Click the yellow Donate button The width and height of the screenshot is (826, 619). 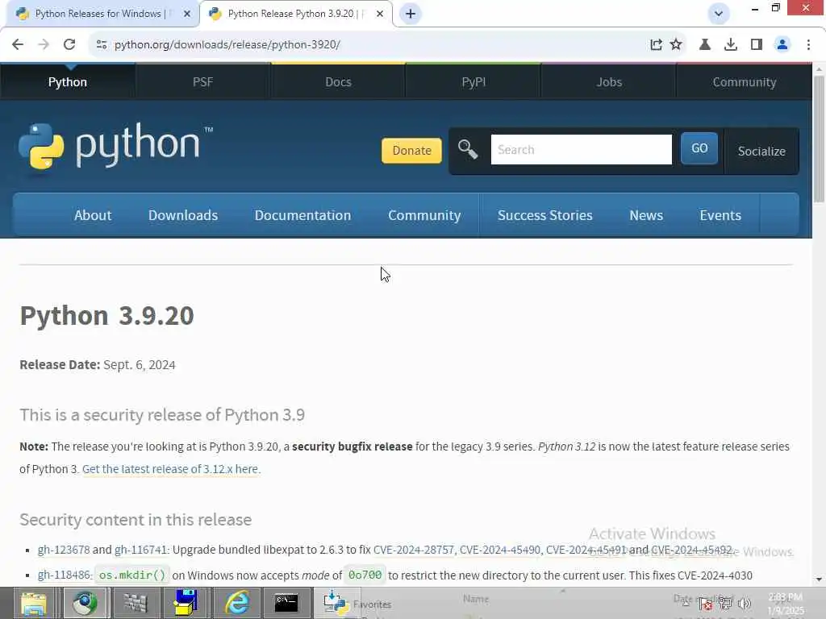click(x=411, y=151)
